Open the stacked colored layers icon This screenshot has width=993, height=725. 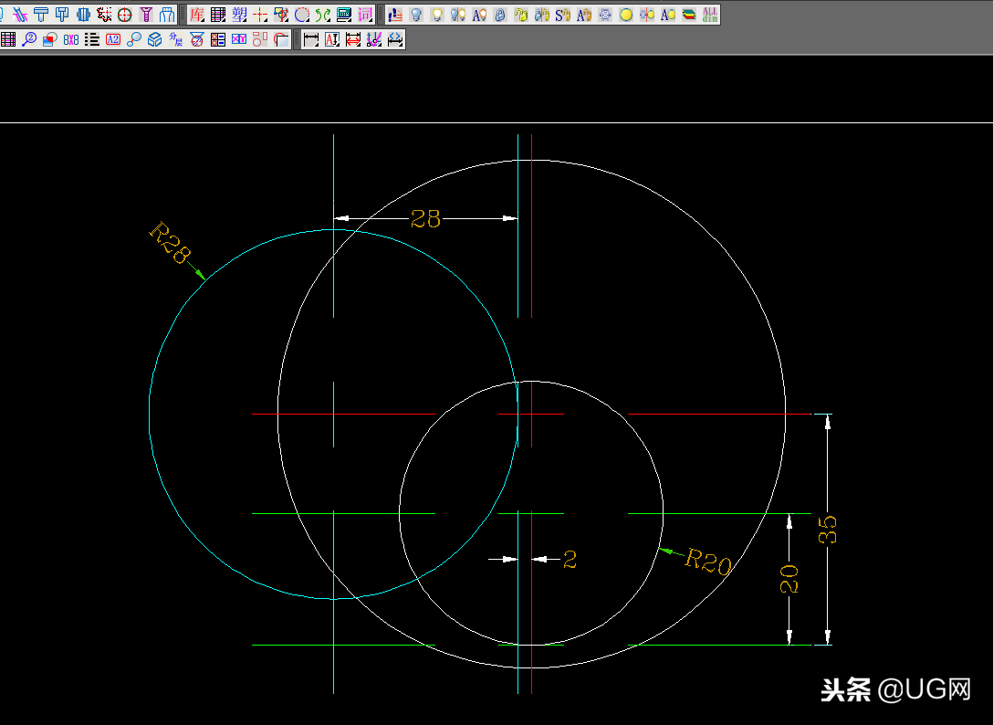point(689,15)
